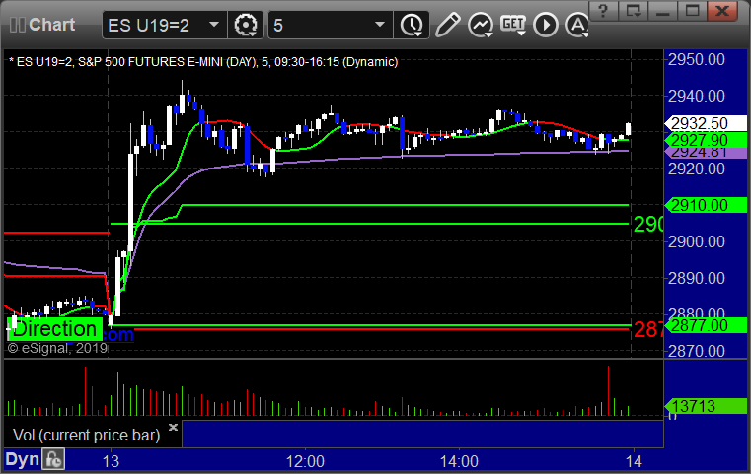The image size is (751, 474).
Task: Click the 13 date label on time axis
Action: point(111,461)
